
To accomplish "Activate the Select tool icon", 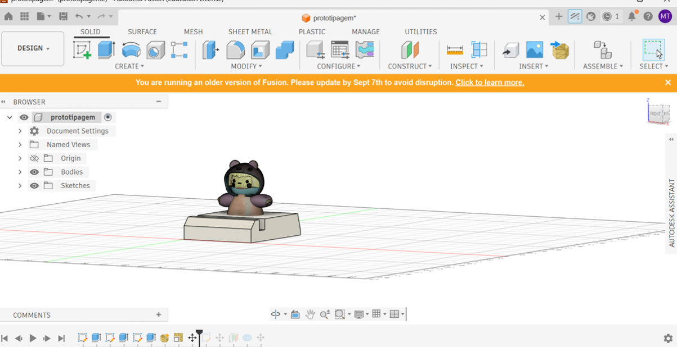I will [653, 50].
